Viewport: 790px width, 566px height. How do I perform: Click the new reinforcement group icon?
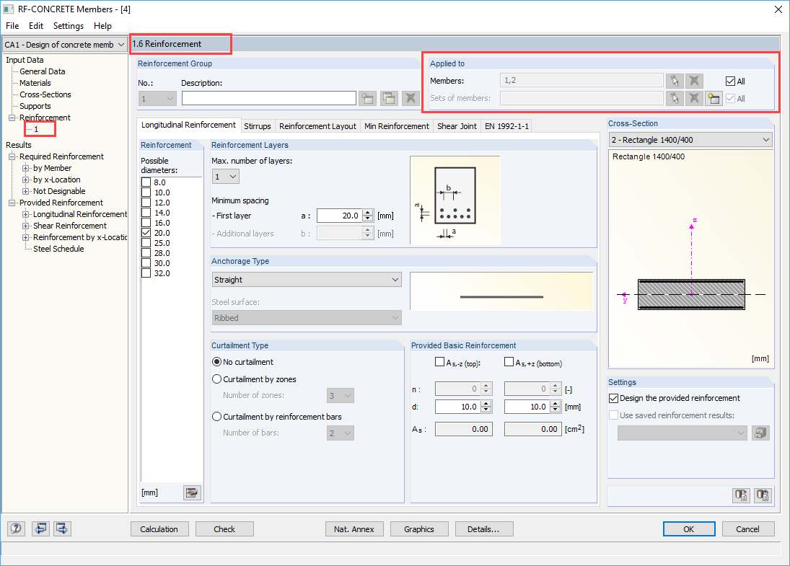click(368, 98)
